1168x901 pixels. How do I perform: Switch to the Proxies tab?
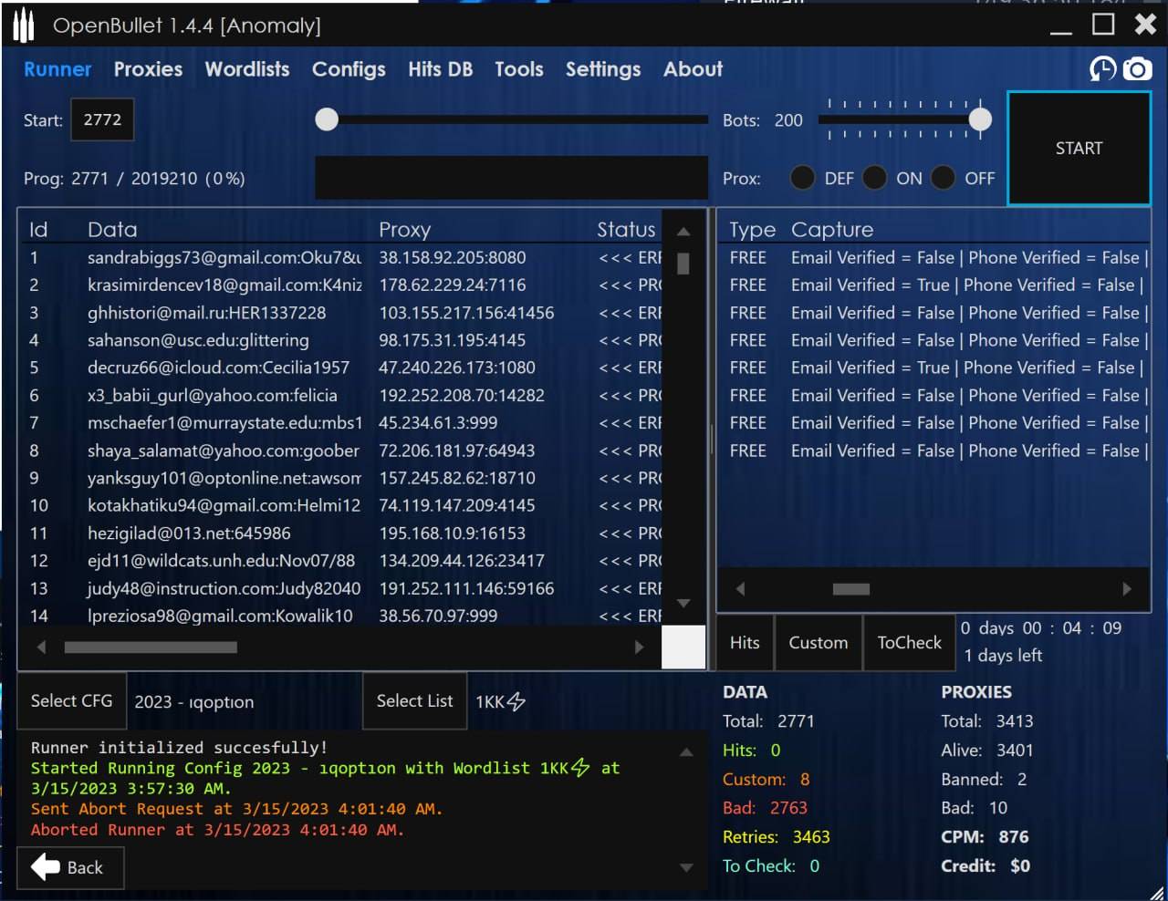[x=148, y=69]
